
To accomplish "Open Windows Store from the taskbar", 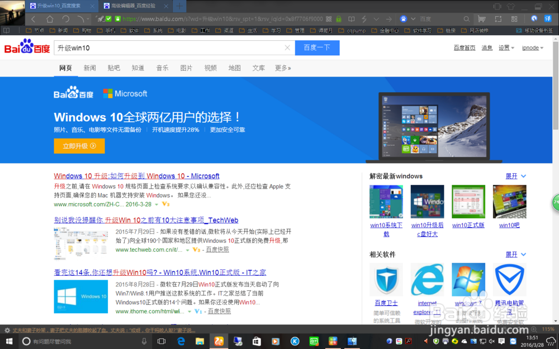I will click(x=257, y=341).
